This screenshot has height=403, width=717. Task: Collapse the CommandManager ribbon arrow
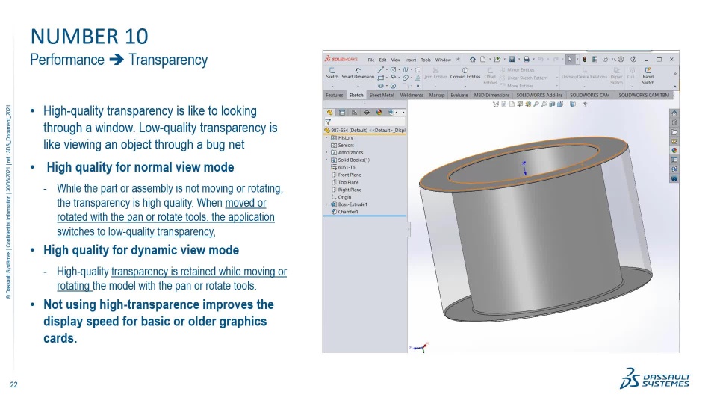[674, 87]
